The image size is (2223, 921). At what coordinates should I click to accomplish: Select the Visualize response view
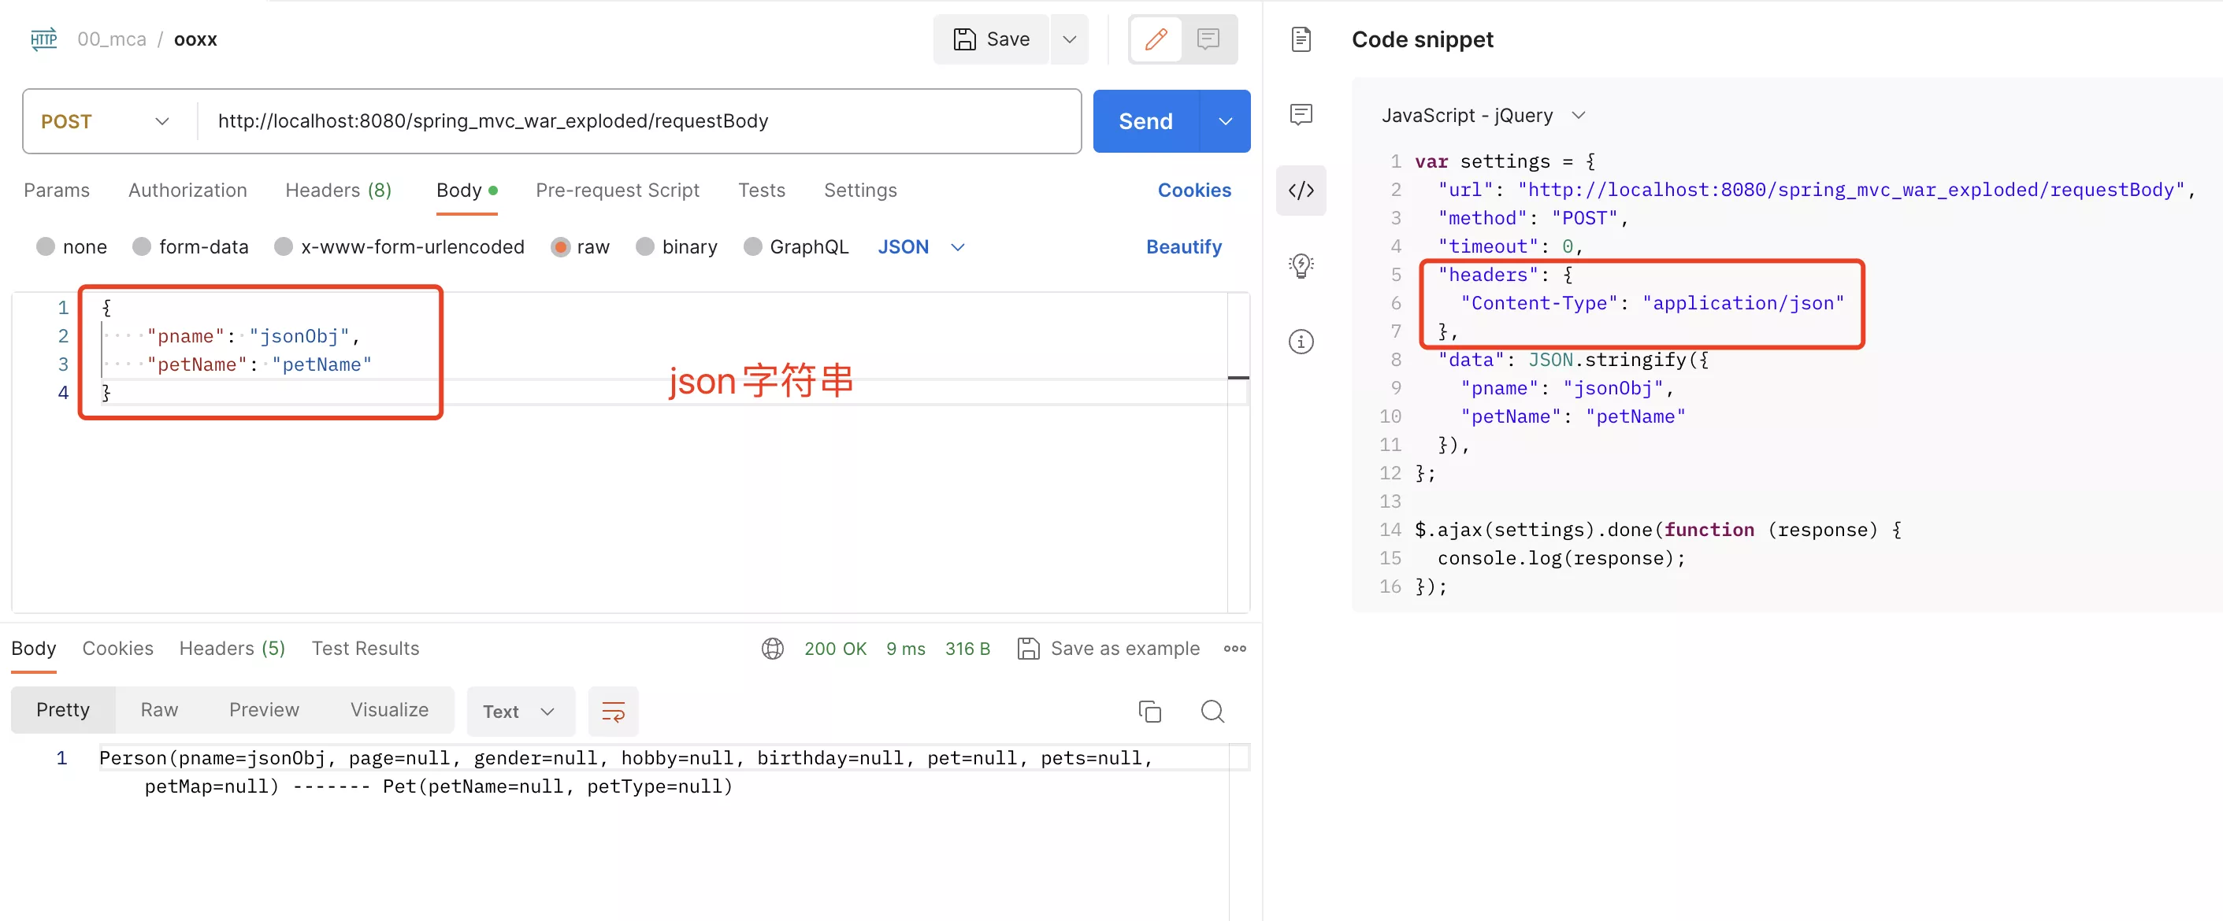pos(389,711)
